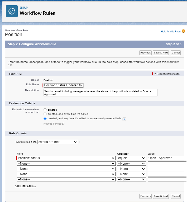Choose 'edited to subsequently meet criteria' option
Viewport: 187px width, 202px height.
45,119
